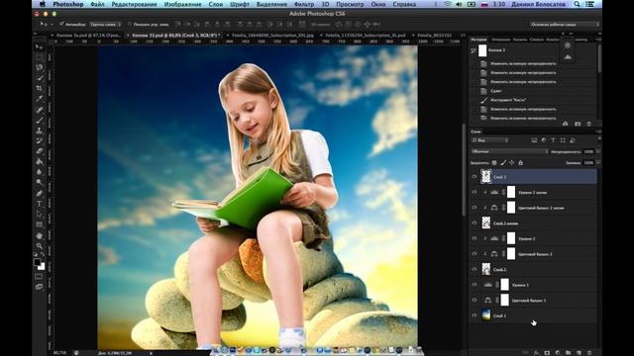The width and height of the screenshot is (634, 356).
Task: Click the lock position icon
Action: click(x=512, y=162)
